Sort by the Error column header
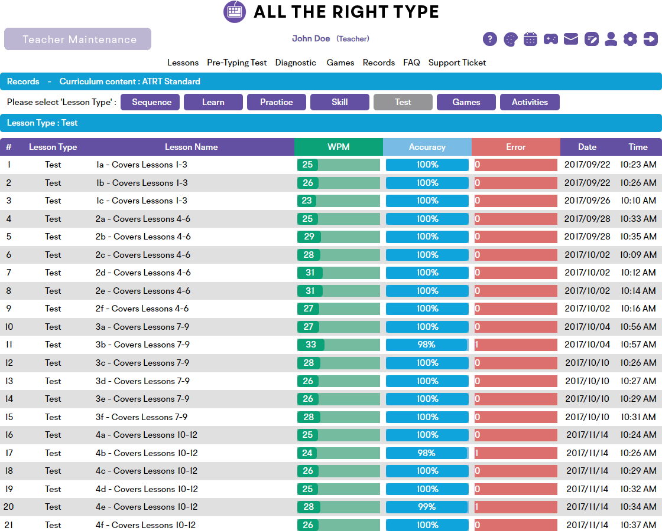Screen dimensions: 662x531 click(x=516, y=147)
